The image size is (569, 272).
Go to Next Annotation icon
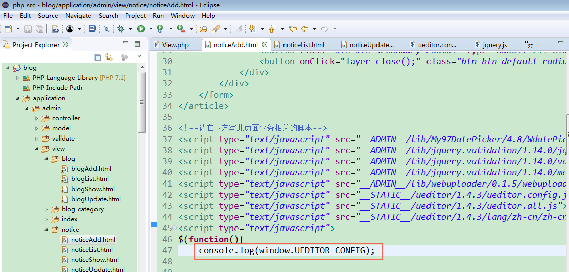tap(252, 29)
